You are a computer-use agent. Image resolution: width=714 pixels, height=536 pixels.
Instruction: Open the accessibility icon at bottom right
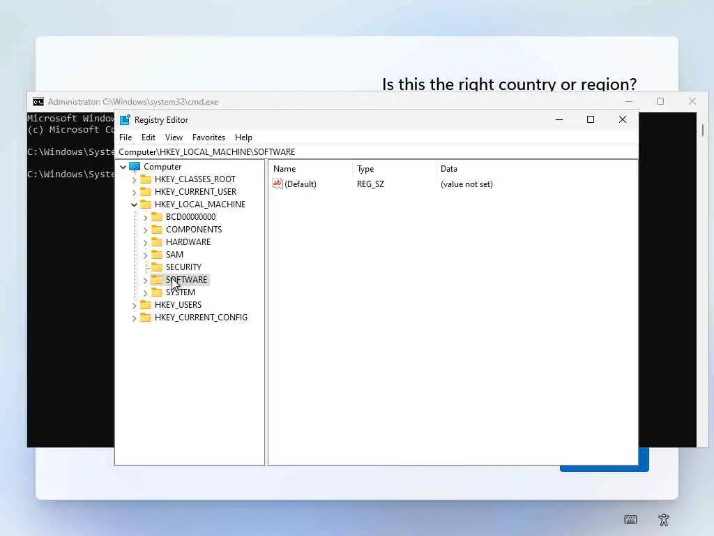[664, 519]
